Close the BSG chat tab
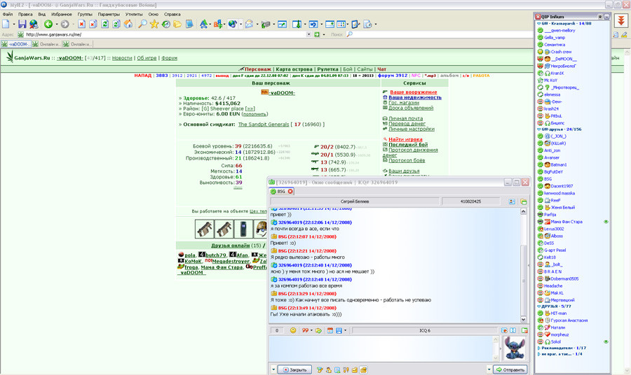The image size is (631, 375). (290, 192)
